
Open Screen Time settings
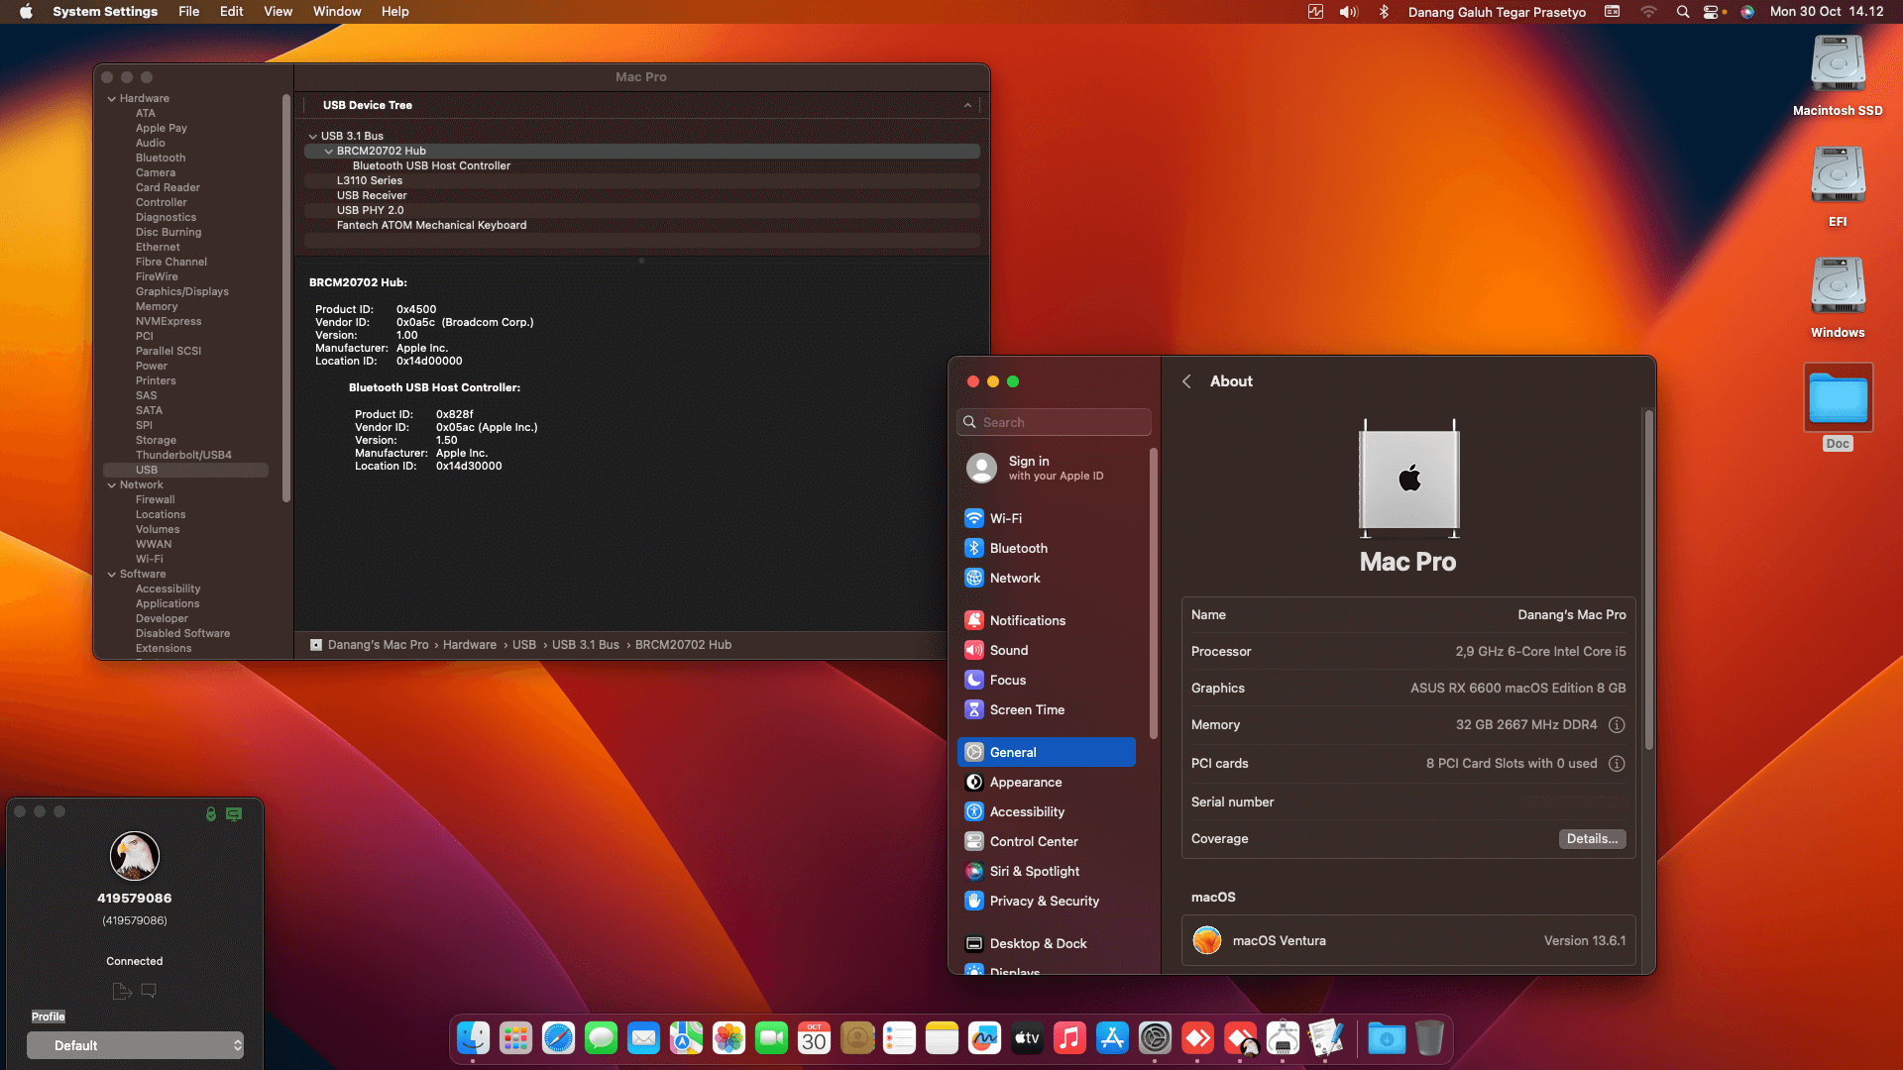pyautogui.click(x=1047, y=709)
